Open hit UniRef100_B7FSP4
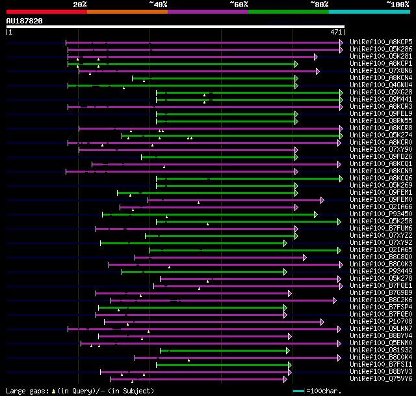 tap(381, 307)
